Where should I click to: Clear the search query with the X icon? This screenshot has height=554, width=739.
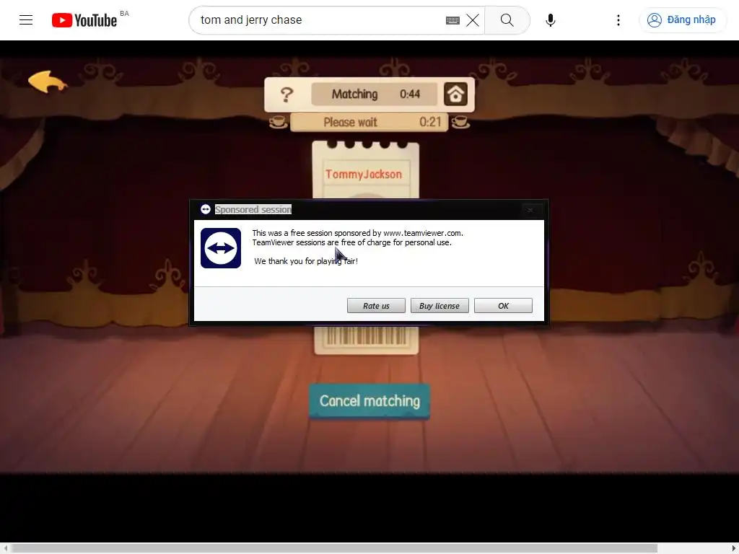[472, 20]
